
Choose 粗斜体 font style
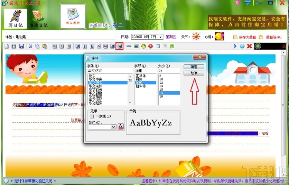[x=141, y=86]
